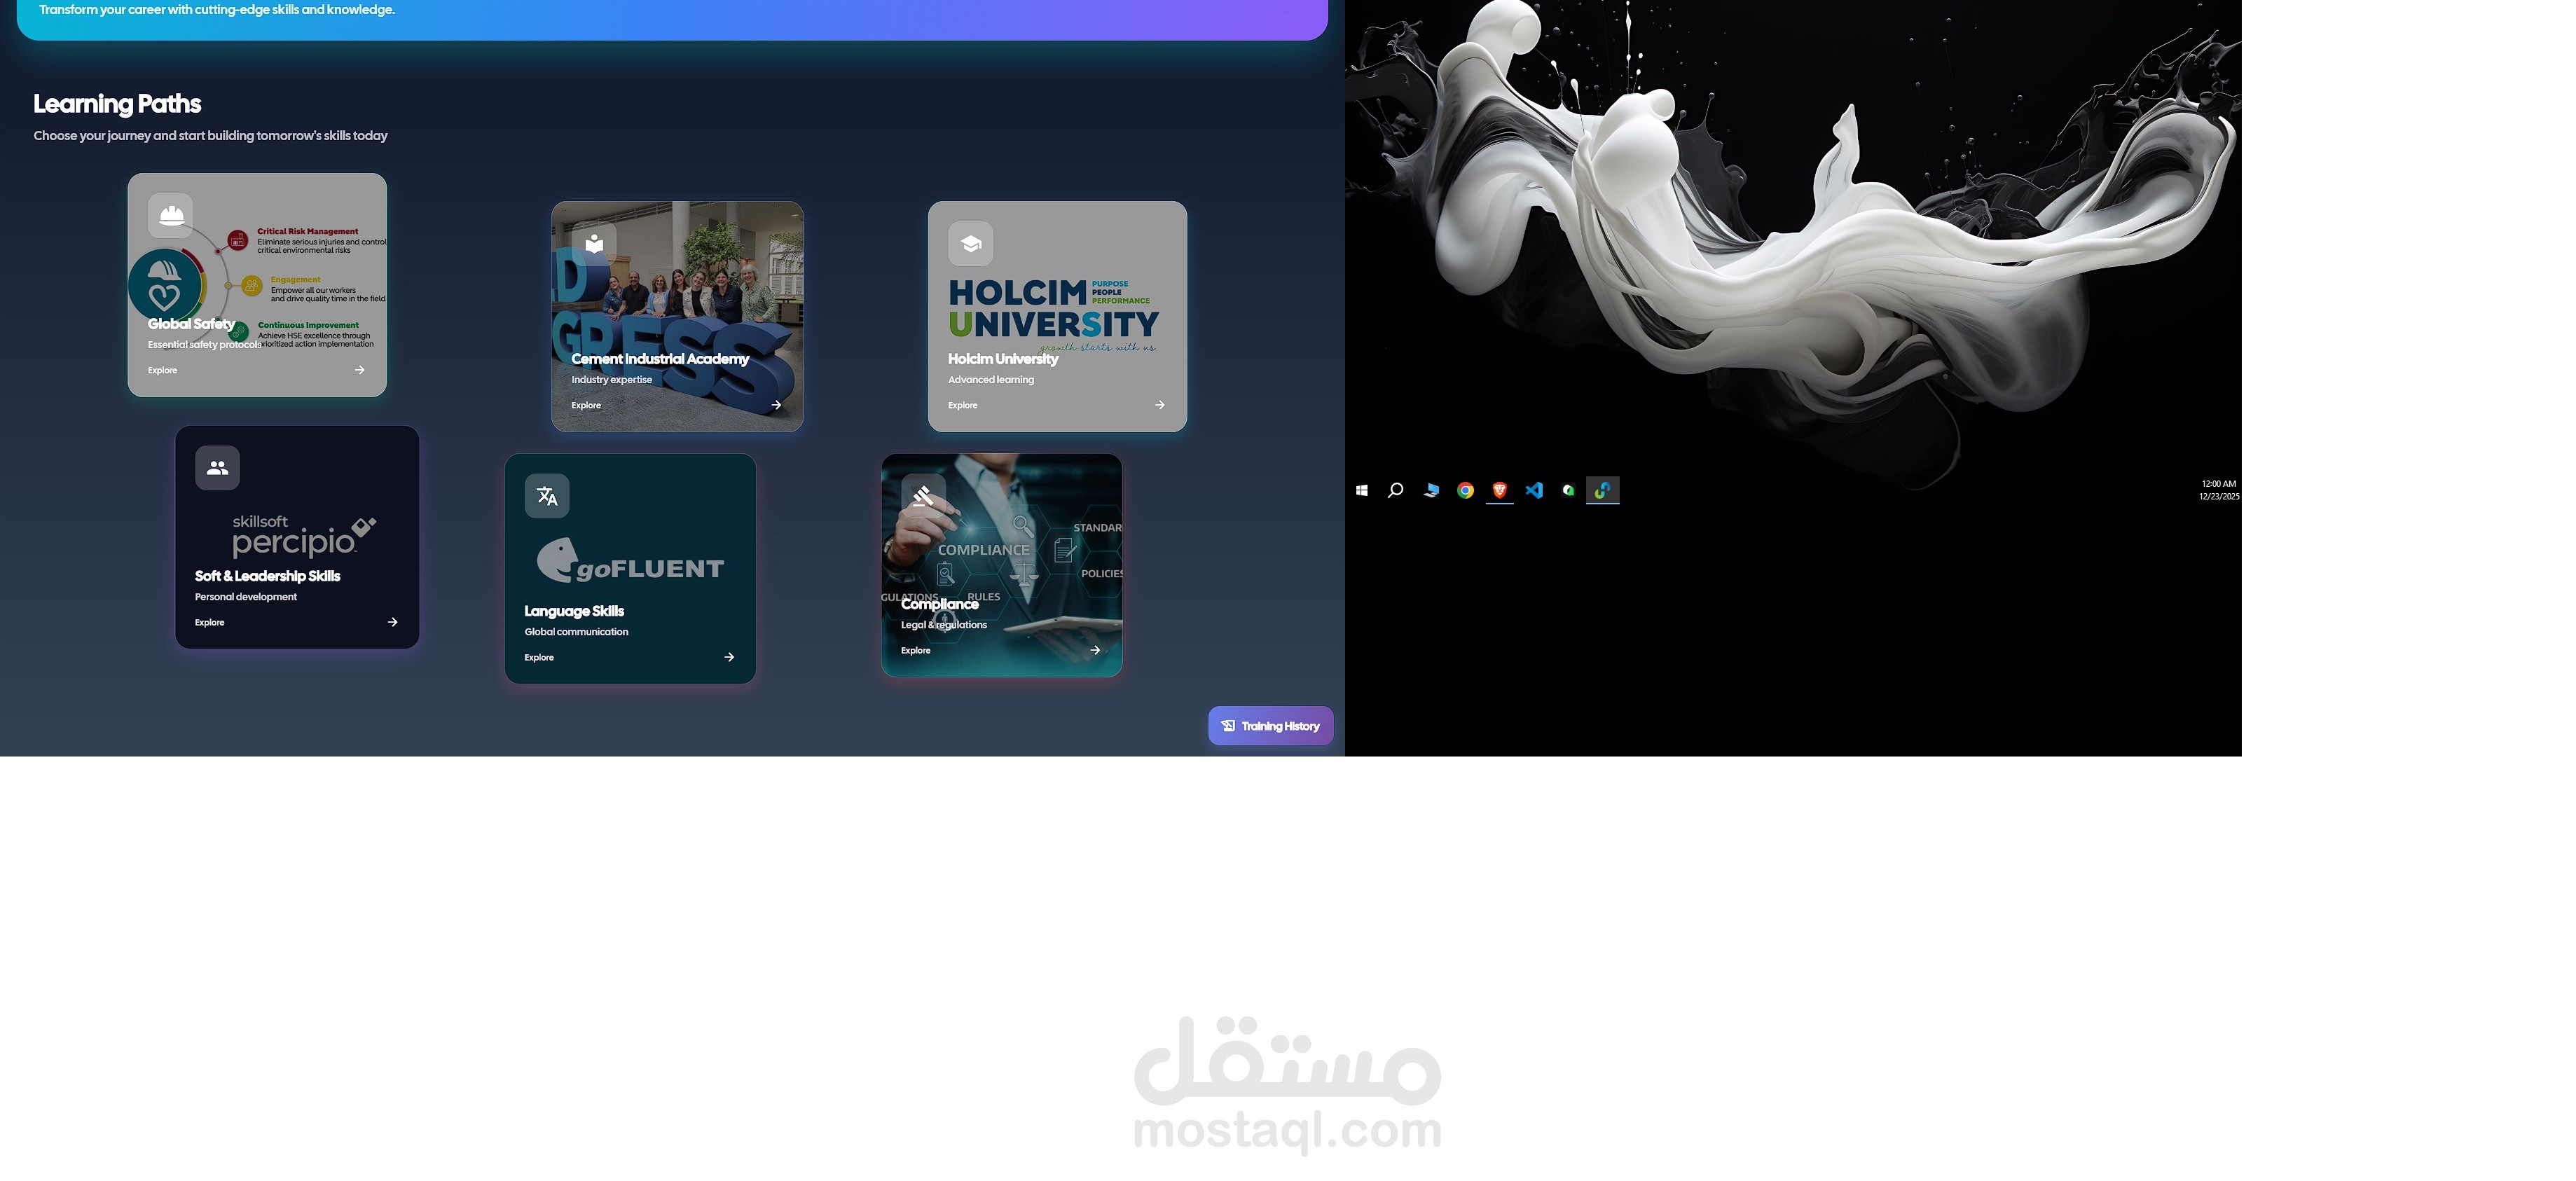Open the Windows Start menu

click(1361, 490)
